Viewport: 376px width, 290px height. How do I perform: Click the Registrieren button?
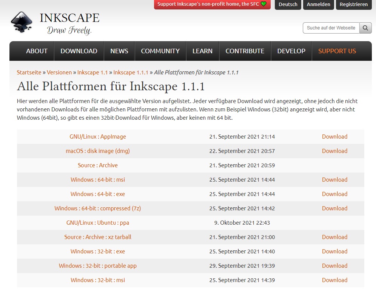354,4
